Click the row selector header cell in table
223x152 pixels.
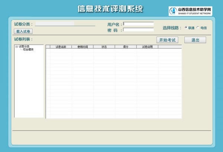(x=48, y=47)
